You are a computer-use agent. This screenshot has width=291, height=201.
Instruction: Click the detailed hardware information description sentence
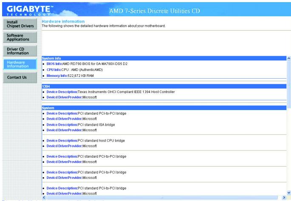click(104, 26)
